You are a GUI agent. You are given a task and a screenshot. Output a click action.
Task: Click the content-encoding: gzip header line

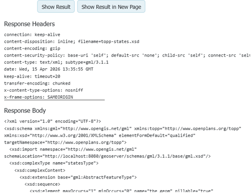32,48
